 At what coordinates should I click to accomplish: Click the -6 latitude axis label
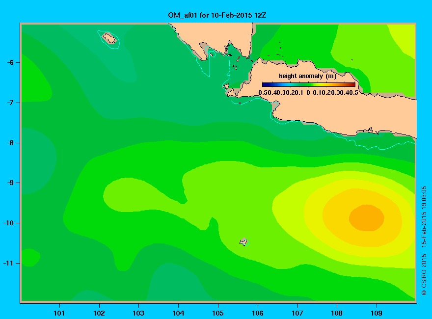click(x=10, y=62)
